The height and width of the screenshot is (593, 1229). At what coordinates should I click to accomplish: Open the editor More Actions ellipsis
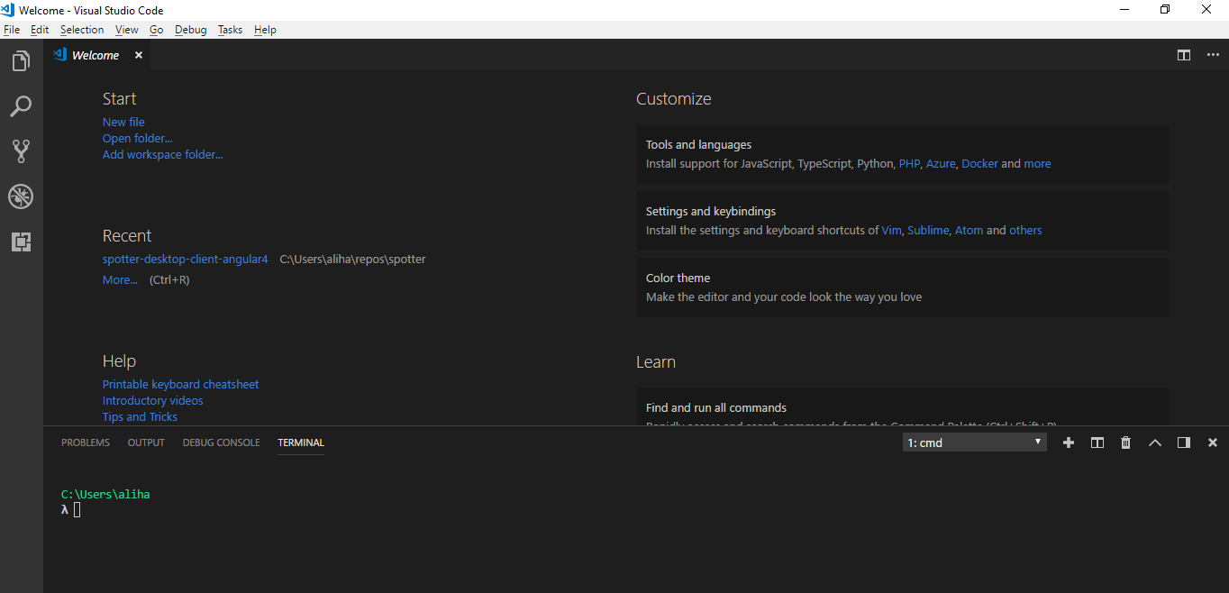pyautogui.click(x=1213, y=55)
